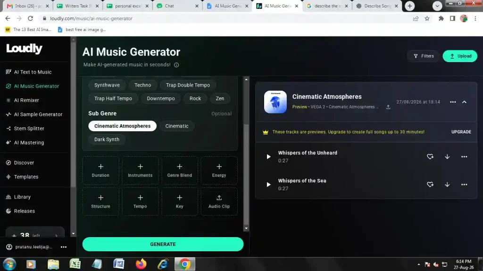
Task: Select the Techno genre chip
Action: click(142, 85)
